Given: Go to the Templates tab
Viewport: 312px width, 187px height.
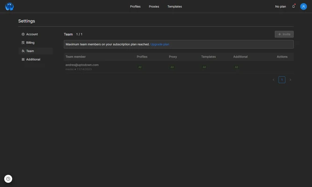Looking at the screenshot, I should pyautogui.click(x=174, y=7).
